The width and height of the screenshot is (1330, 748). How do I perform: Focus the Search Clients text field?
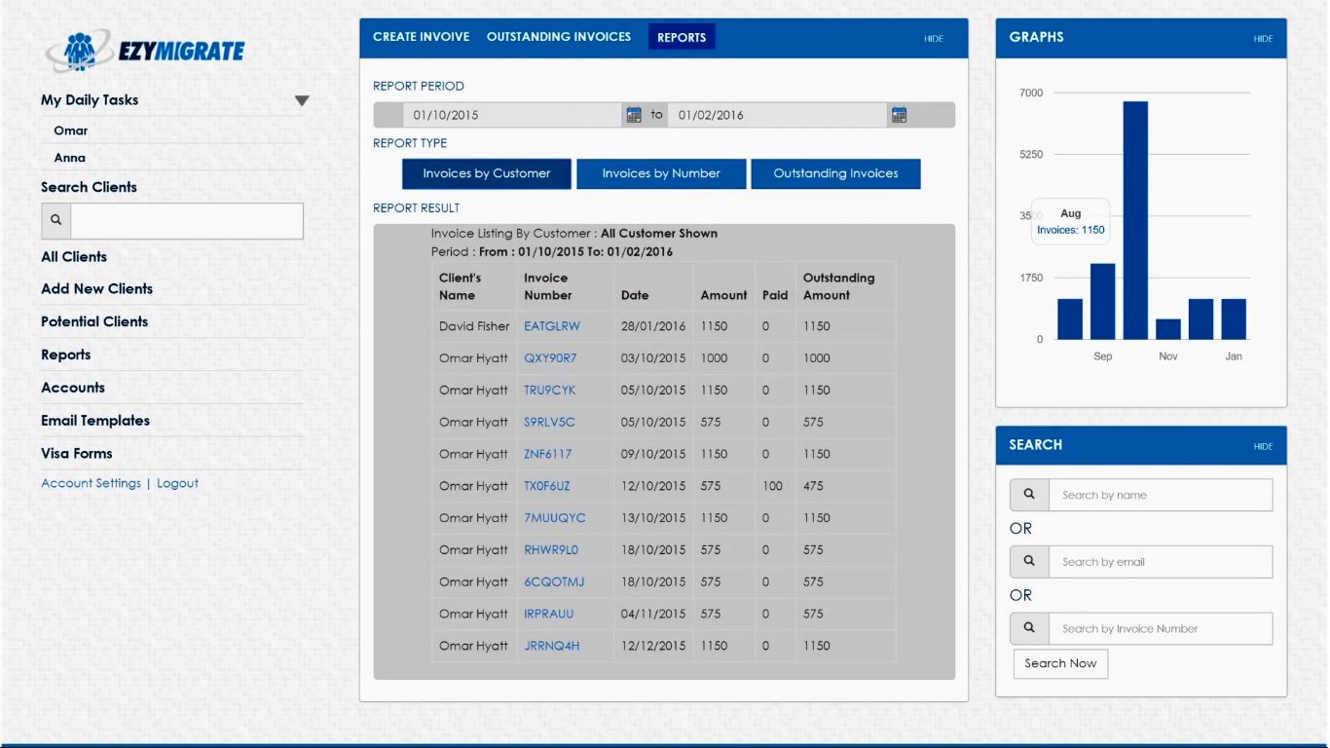pyautogui.click(x=187, y=220)
